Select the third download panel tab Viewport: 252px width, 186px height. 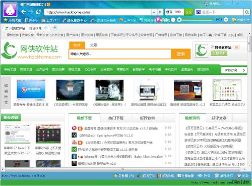[148, 118]
